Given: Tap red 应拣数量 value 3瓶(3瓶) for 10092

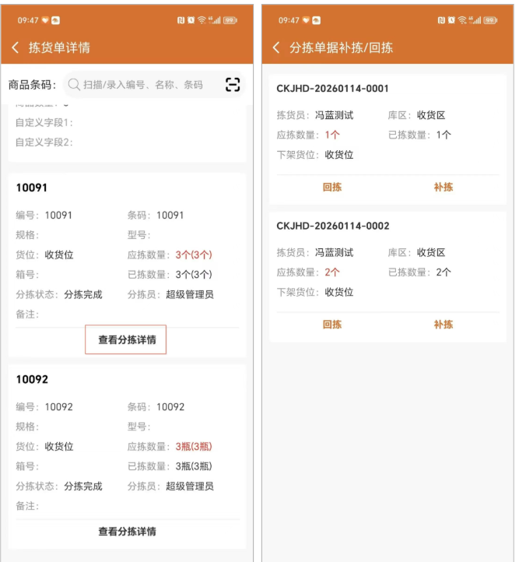Looking at the screenshot, I should (x=193, y=446).
